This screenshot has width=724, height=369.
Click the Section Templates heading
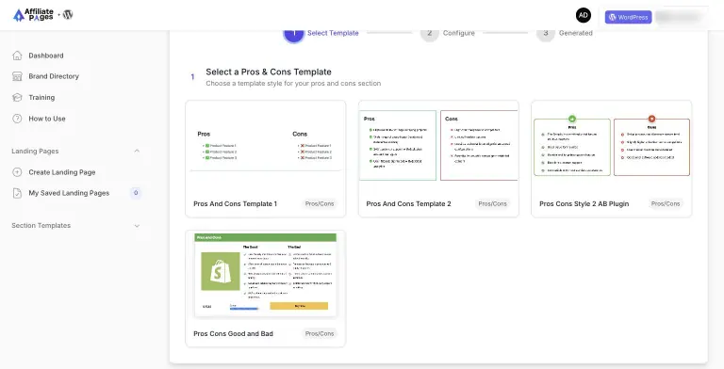41,226
